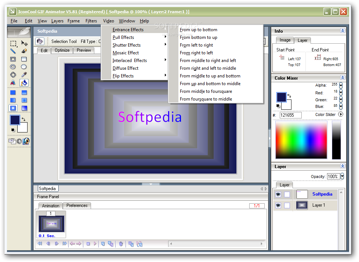Collapse the Layer panel
The width and height of the screenshot is (359, 262).
tap(342, 166)
